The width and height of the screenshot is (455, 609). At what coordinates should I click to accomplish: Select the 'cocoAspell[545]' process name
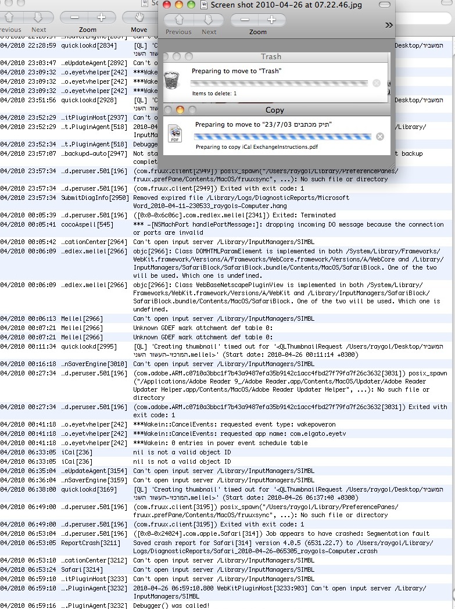click(87, 224)
